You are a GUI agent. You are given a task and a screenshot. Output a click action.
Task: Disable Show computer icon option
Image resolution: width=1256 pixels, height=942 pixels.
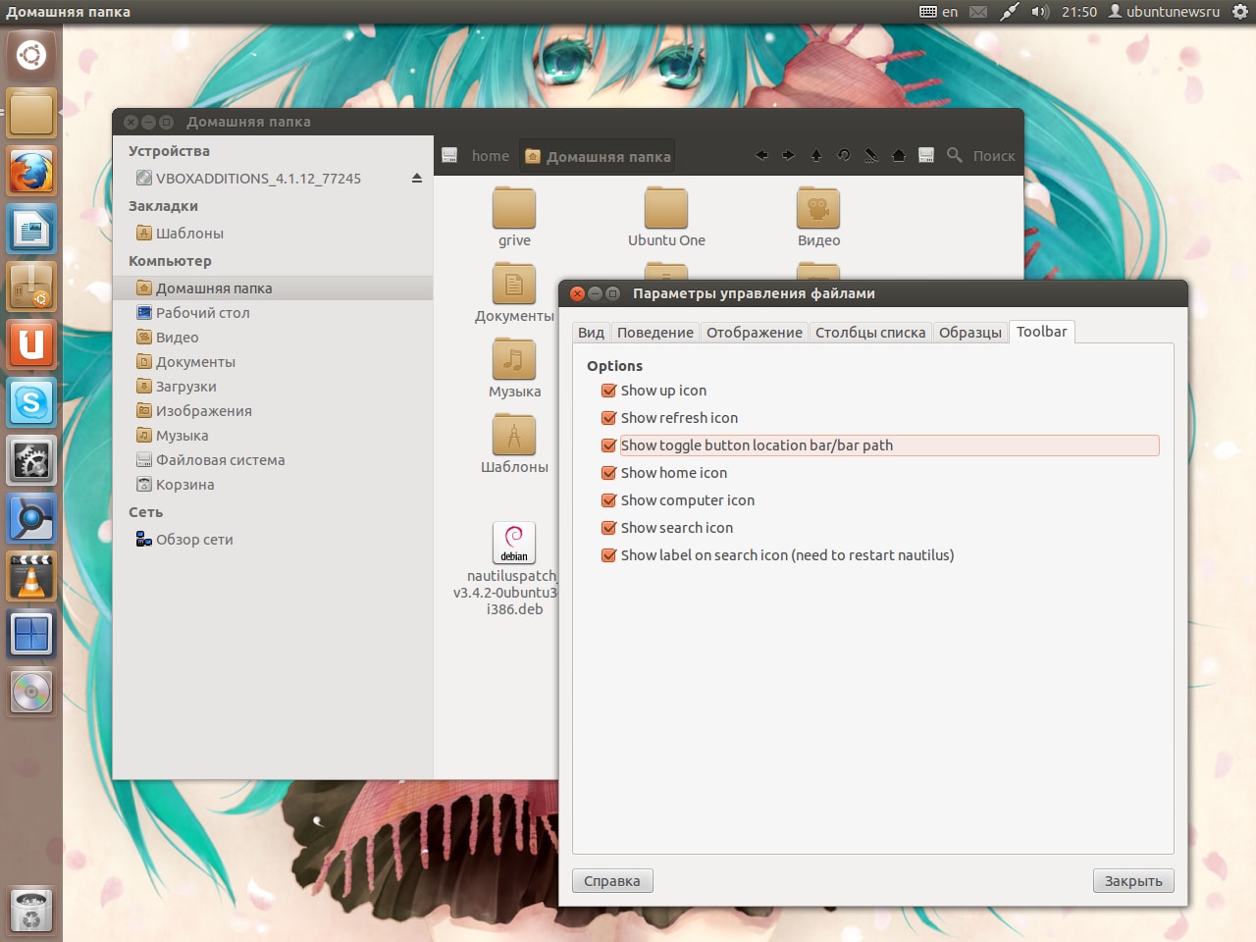click(x=609, y=500)
